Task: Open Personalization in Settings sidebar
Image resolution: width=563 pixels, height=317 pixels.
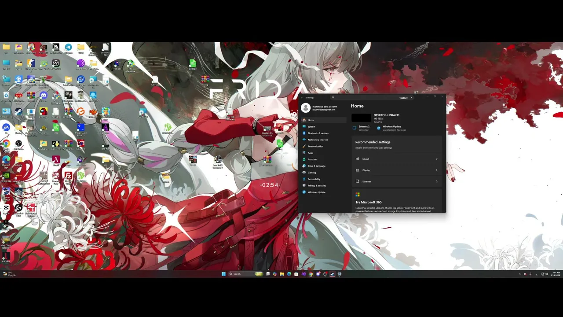Action: [324, 146]
